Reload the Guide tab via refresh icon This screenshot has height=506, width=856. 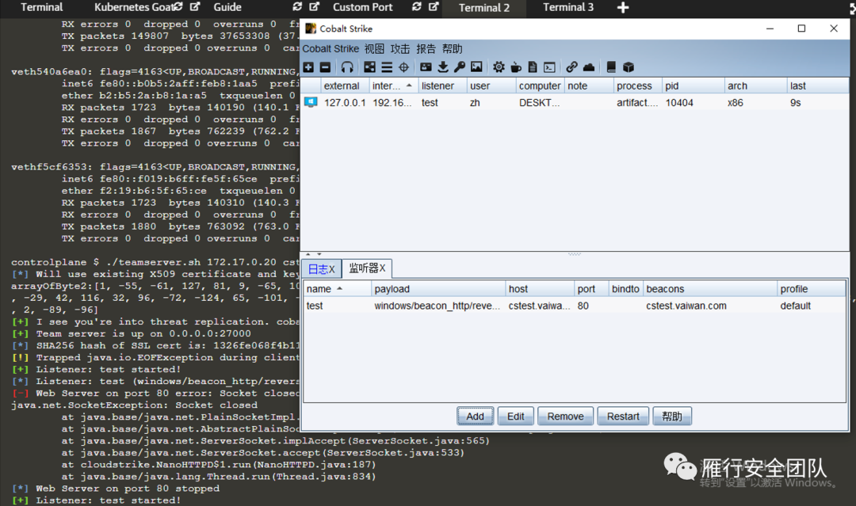[297, 6]
